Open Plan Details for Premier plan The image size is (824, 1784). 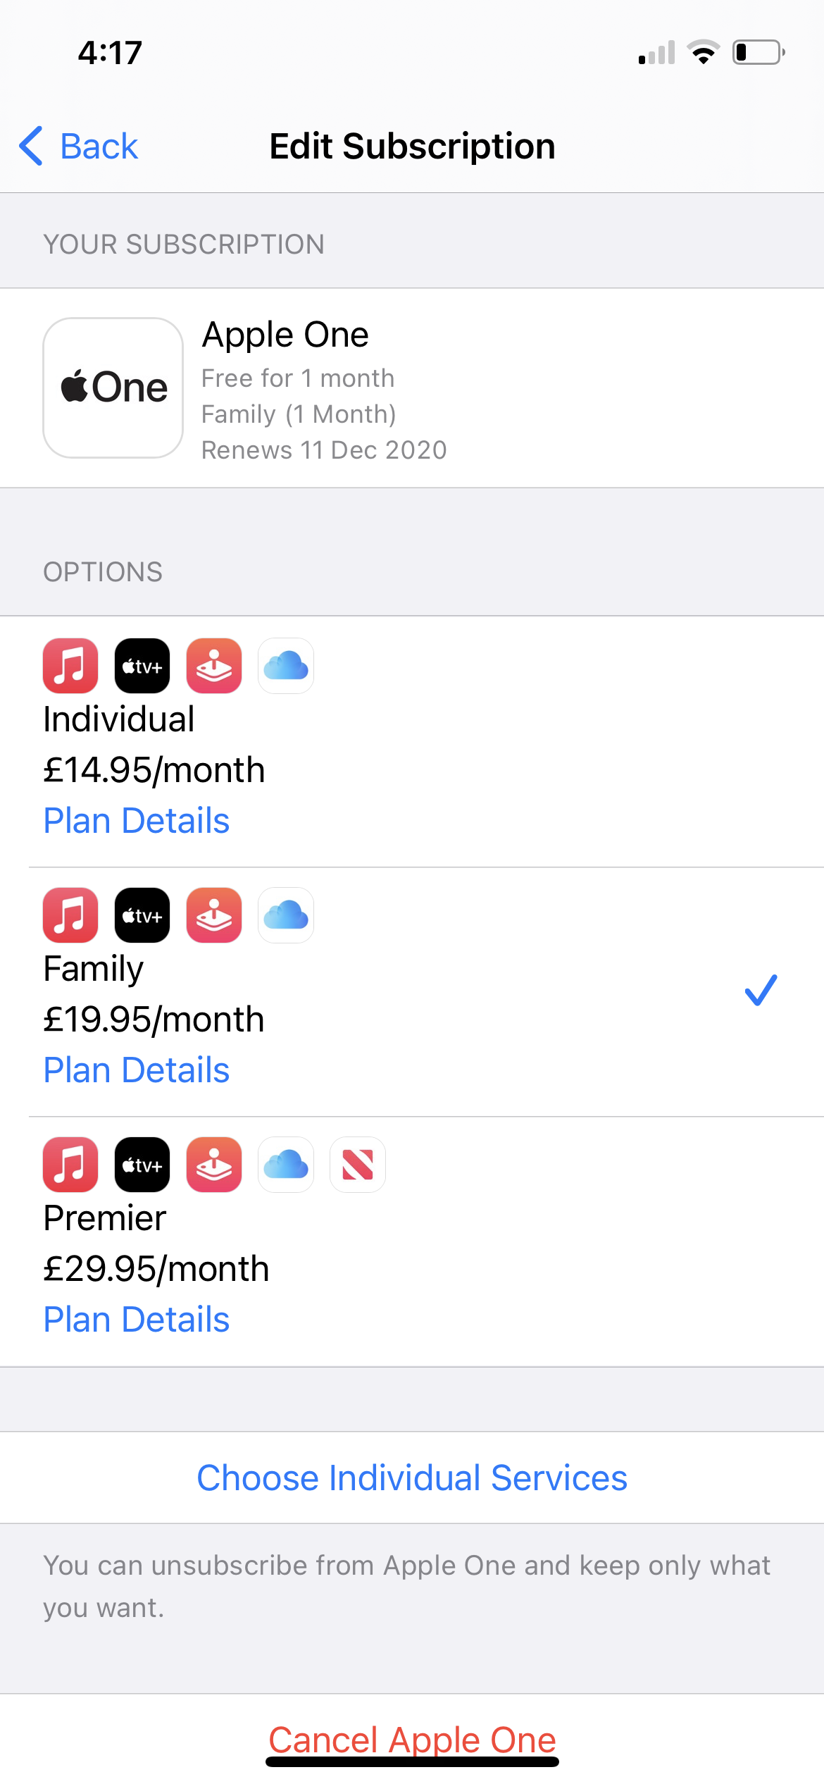point(137,1320)
